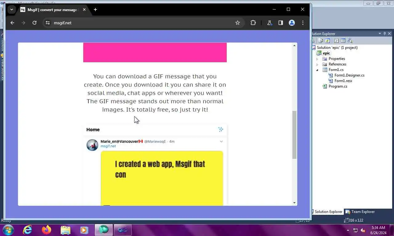Select Solution 'epic' node in the tree

coord(337,48)
